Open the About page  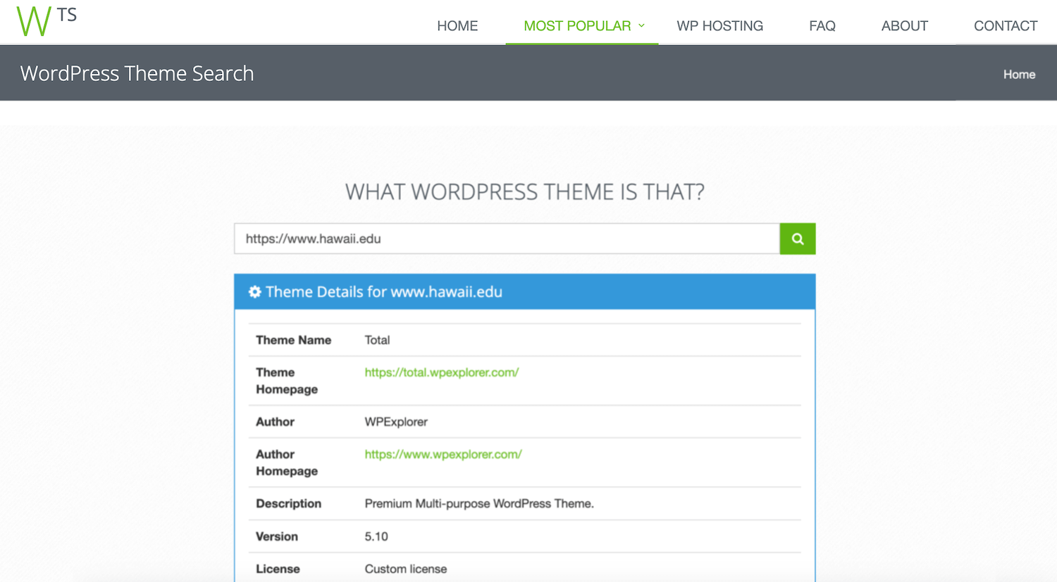point(905,26)
